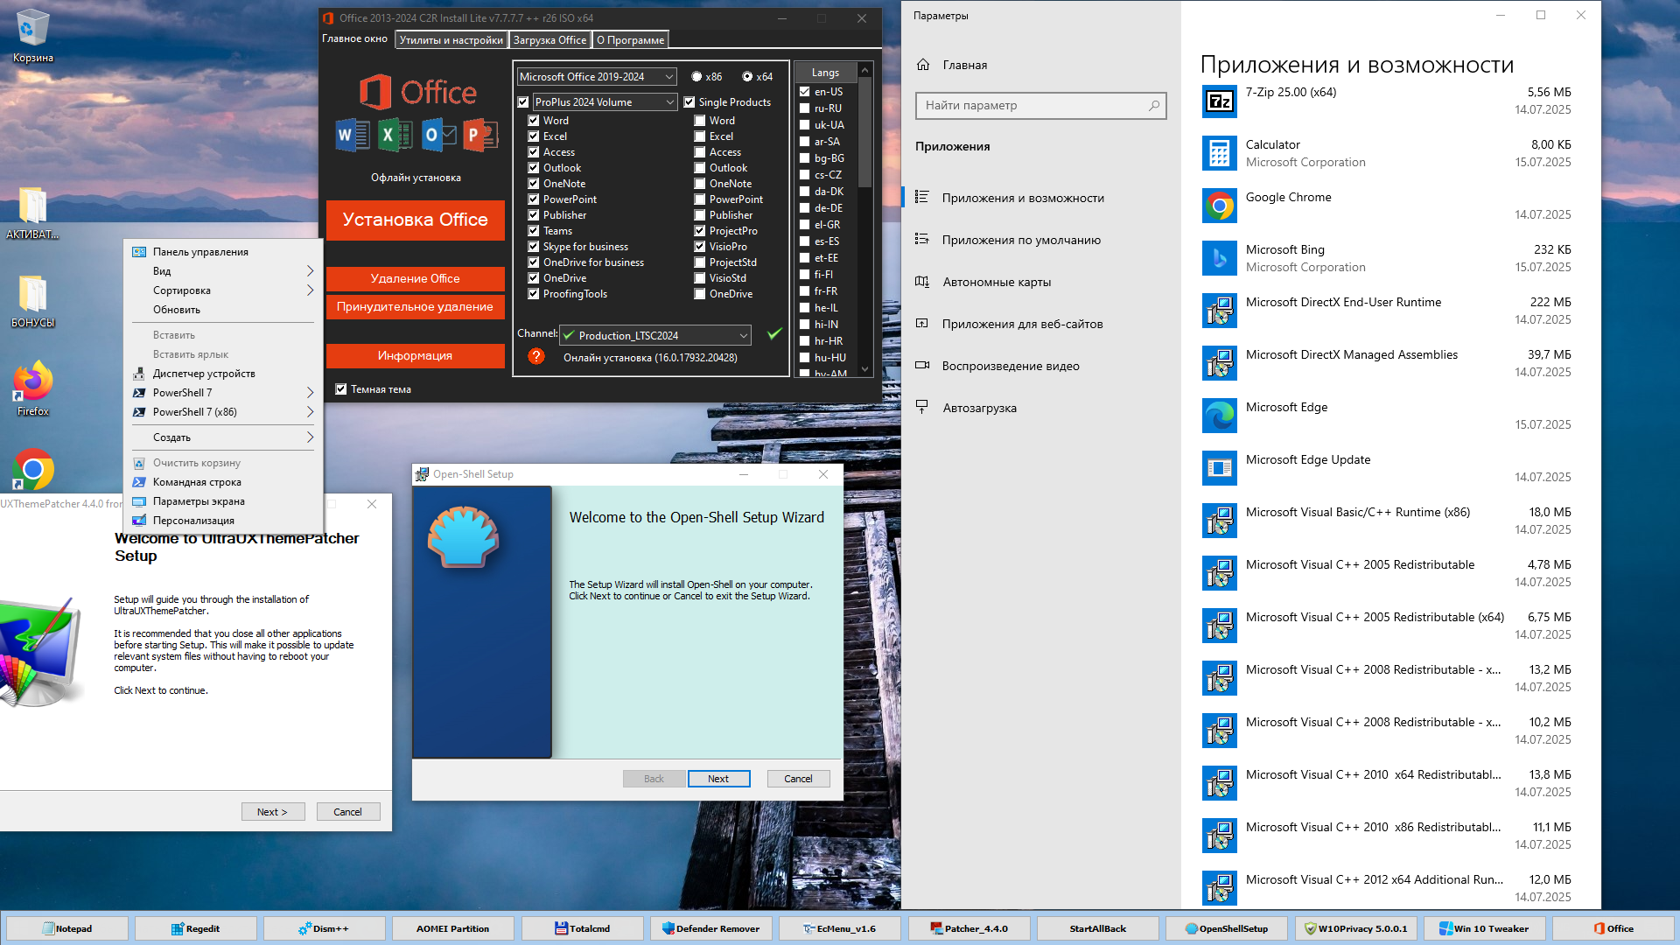Click the search magnifier icon in Settings
The image size is (1680, 945).
(1154, 105)
